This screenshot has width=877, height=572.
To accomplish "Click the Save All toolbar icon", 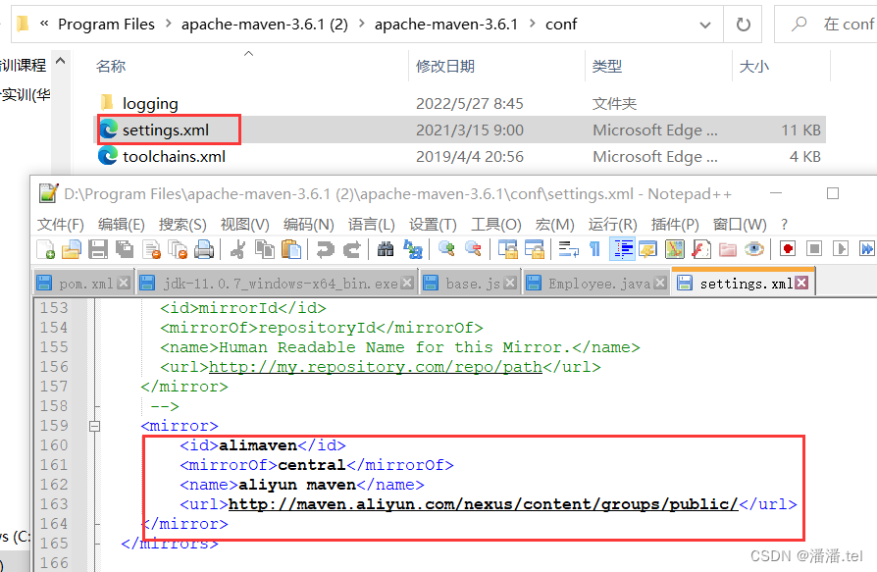I will tap(124, 249).
